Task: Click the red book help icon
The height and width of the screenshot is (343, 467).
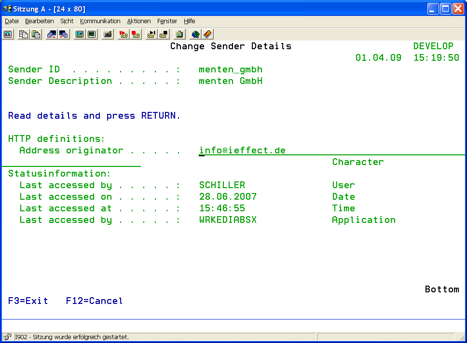Action: (207, 34)
